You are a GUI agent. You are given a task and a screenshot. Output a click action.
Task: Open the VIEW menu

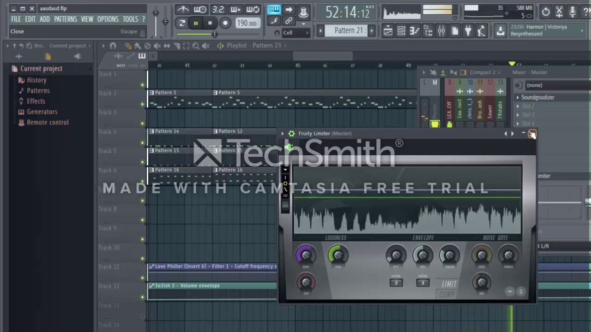click(87, 19)
